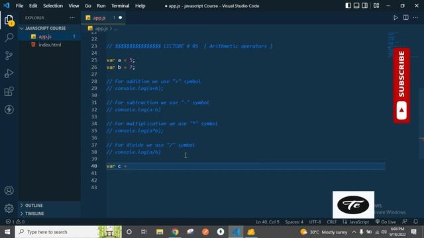This screenshot has width=424, height=238.
Task: Click the red SUBSCRIBE button overlay
Action: pos(401,85)
